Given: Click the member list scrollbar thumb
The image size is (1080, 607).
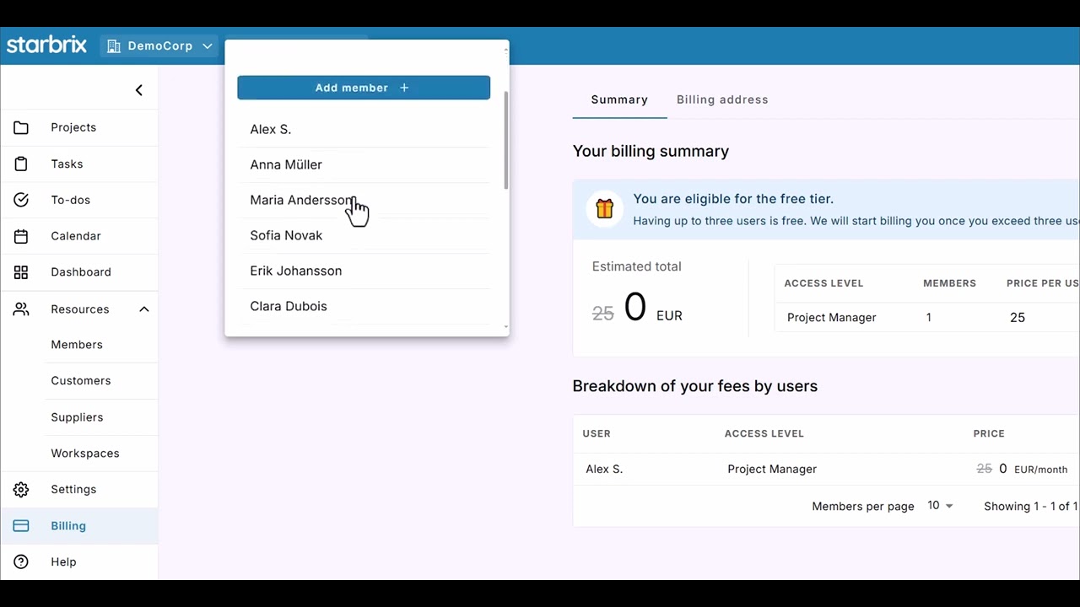Looking at the screenshot, I should 506,140.
